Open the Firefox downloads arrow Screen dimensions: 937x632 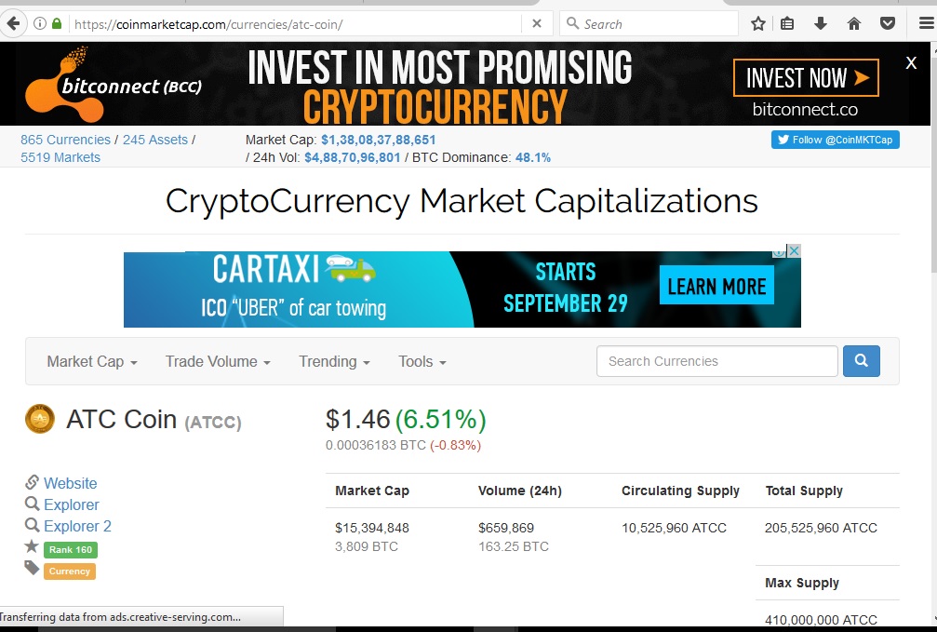coord(821,23)
